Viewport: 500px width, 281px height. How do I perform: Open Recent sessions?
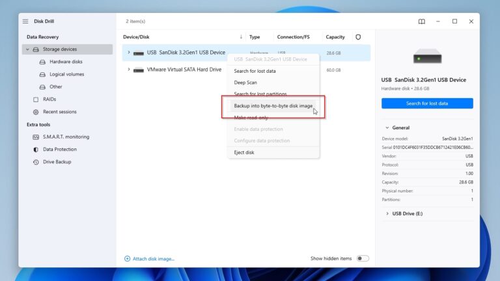click(x=59, y=112)
